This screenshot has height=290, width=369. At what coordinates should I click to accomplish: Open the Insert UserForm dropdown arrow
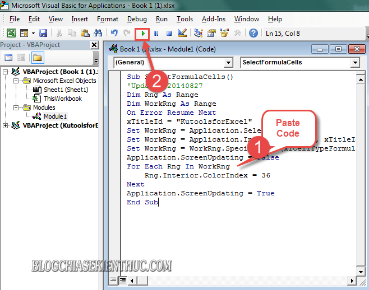(33, 33)
